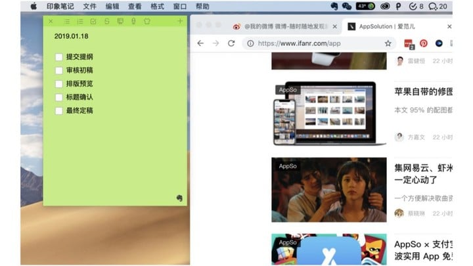The image size is (473, 266).
Task: Click the 2019.01.18 date text in note
Action: pos(72,36)
